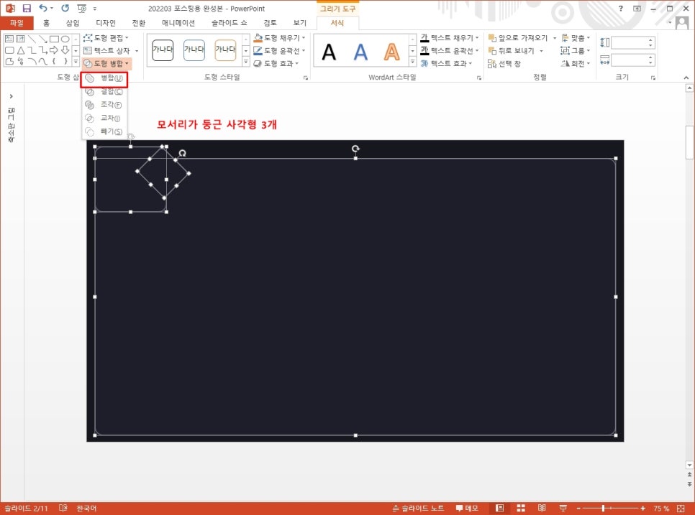Click the shape width input field
This screenshot has width=695, height=515.
630,60
